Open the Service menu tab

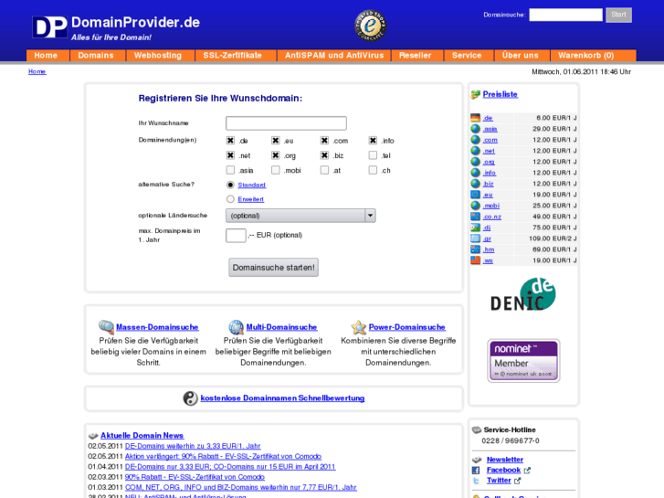pos(467,56)
